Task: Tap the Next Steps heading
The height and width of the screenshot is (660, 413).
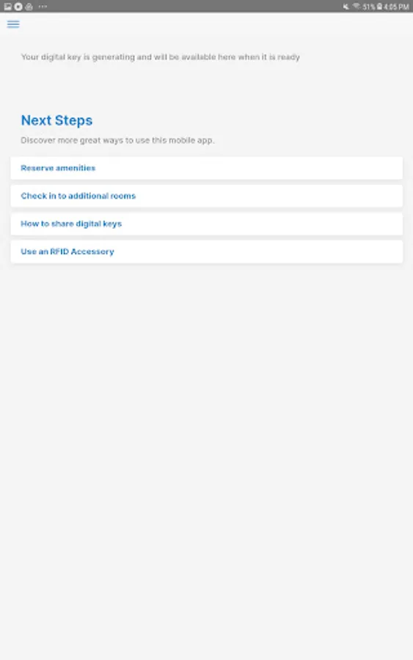Action: pos(56,120)
